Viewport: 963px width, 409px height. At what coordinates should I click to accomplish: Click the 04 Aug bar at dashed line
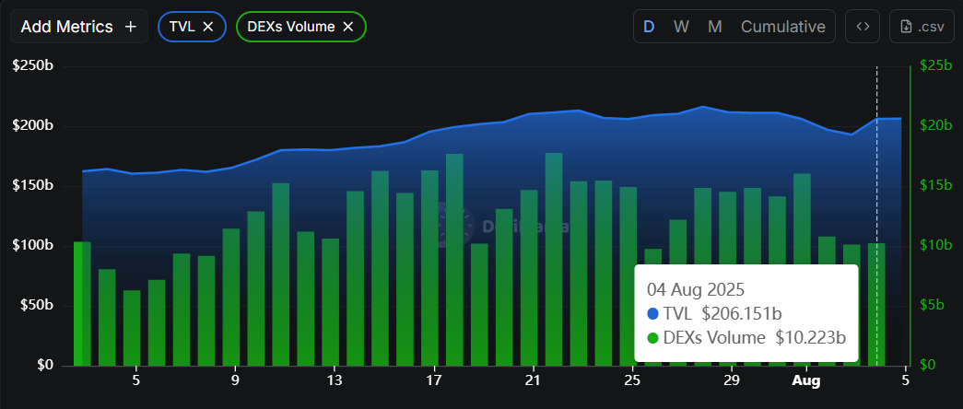tap(876, 304)
